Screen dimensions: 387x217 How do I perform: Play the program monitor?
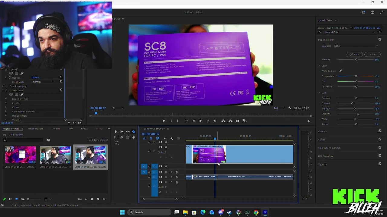pos(200,121)
